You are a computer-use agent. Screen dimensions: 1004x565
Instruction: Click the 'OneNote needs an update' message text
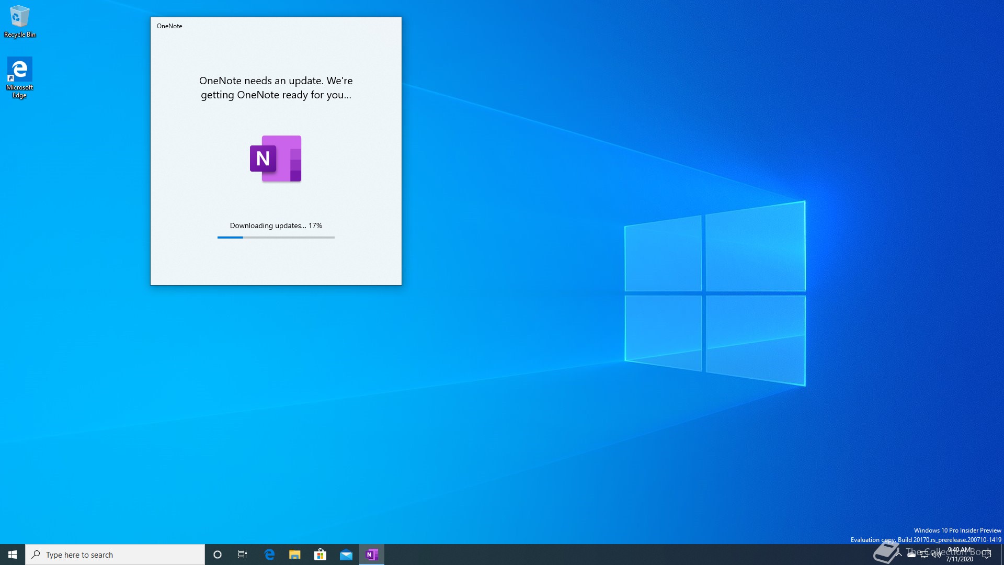276,87
